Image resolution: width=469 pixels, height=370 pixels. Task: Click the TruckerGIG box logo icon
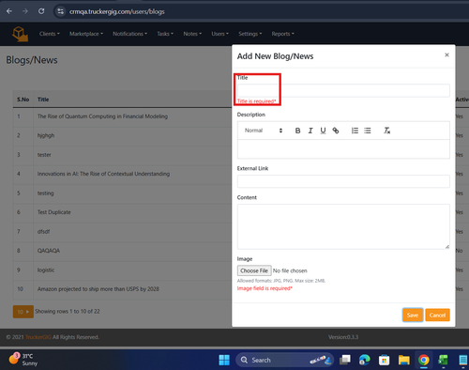[x=20, y=34]
